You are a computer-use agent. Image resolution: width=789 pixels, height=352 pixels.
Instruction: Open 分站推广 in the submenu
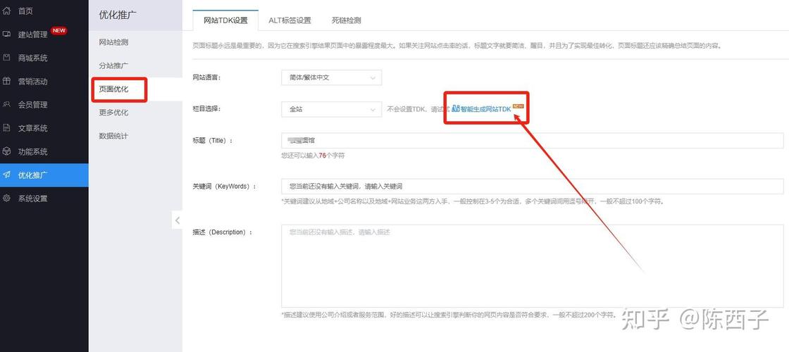[x=114, y=65]
